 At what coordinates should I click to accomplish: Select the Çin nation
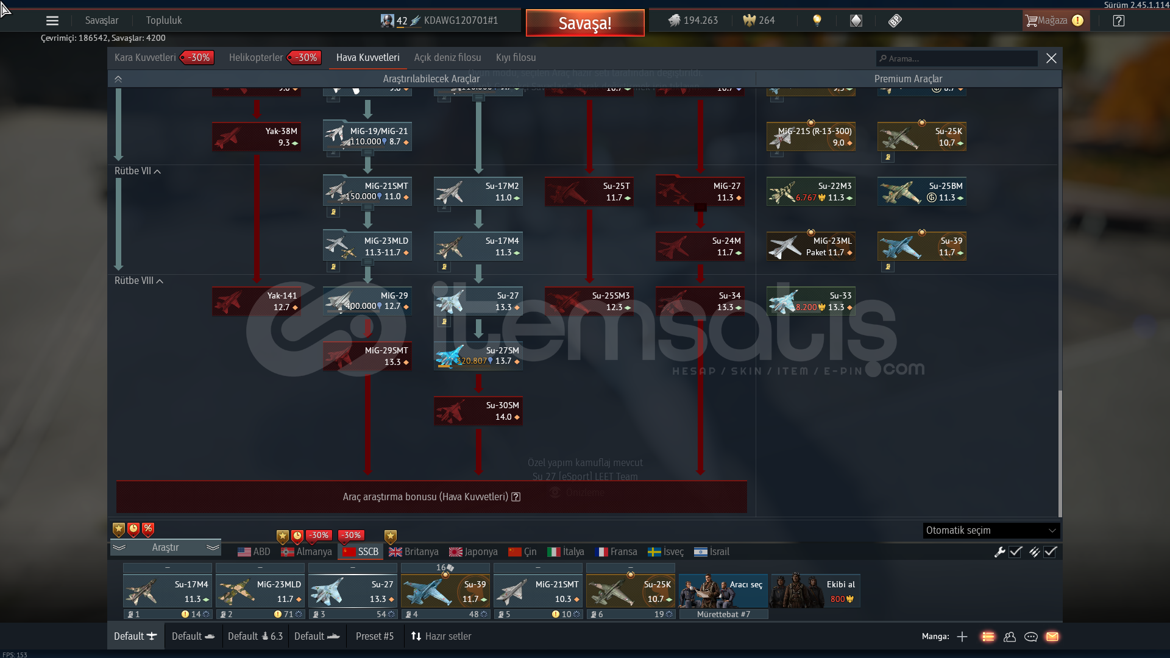522,552
